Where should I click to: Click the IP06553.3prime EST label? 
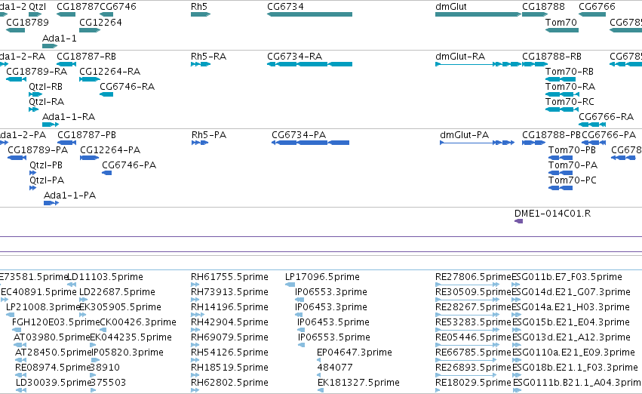[331, 292]
